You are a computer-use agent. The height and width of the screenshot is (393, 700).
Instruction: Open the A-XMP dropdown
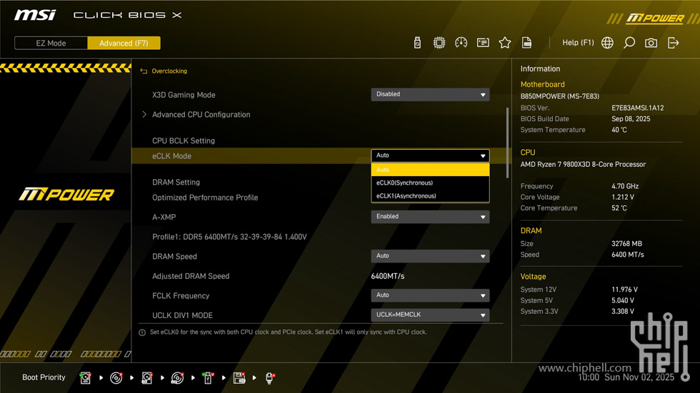pos(430,216)
